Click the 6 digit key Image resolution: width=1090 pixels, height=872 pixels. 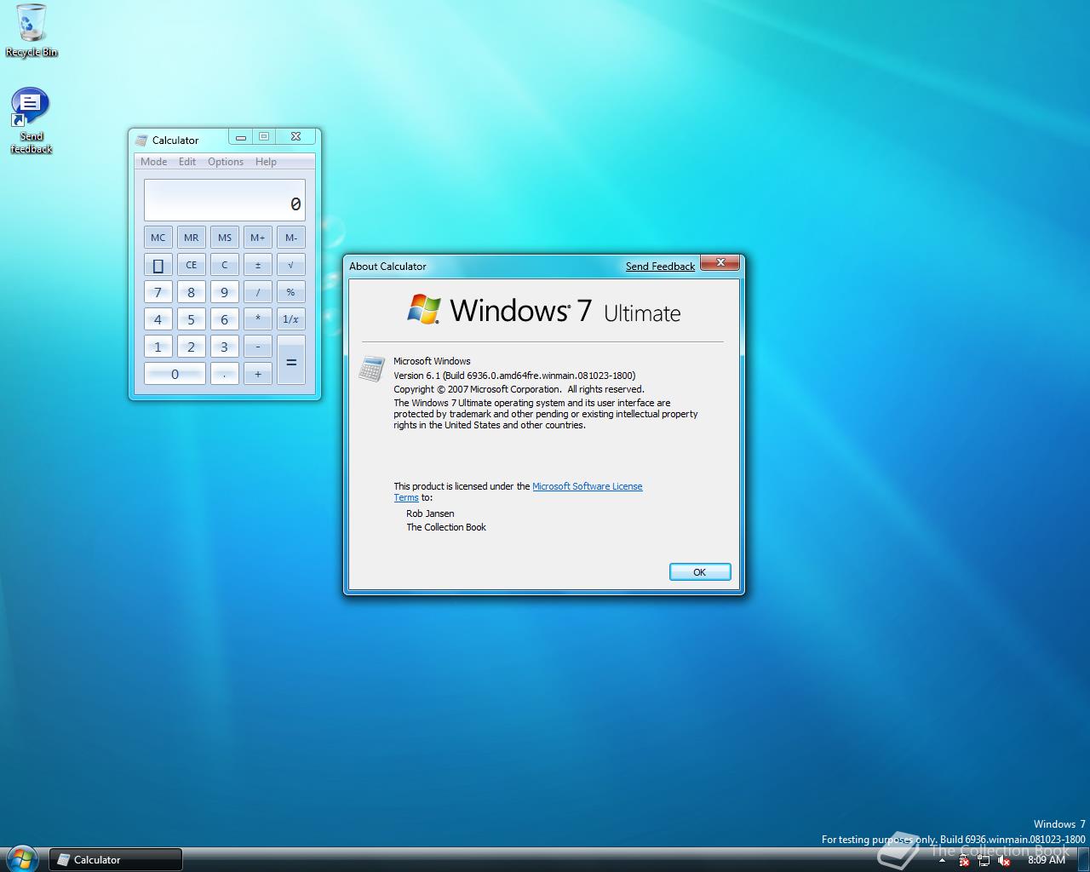pos(225,319)
